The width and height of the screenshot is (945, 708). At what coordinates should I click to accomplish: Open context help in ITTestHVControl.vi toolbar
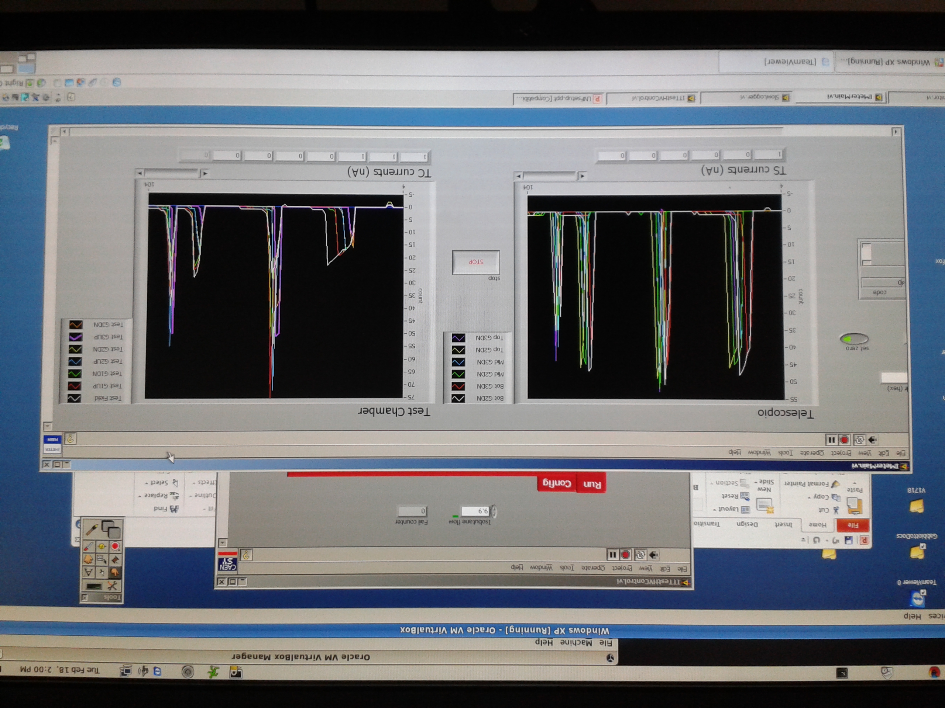246,555
